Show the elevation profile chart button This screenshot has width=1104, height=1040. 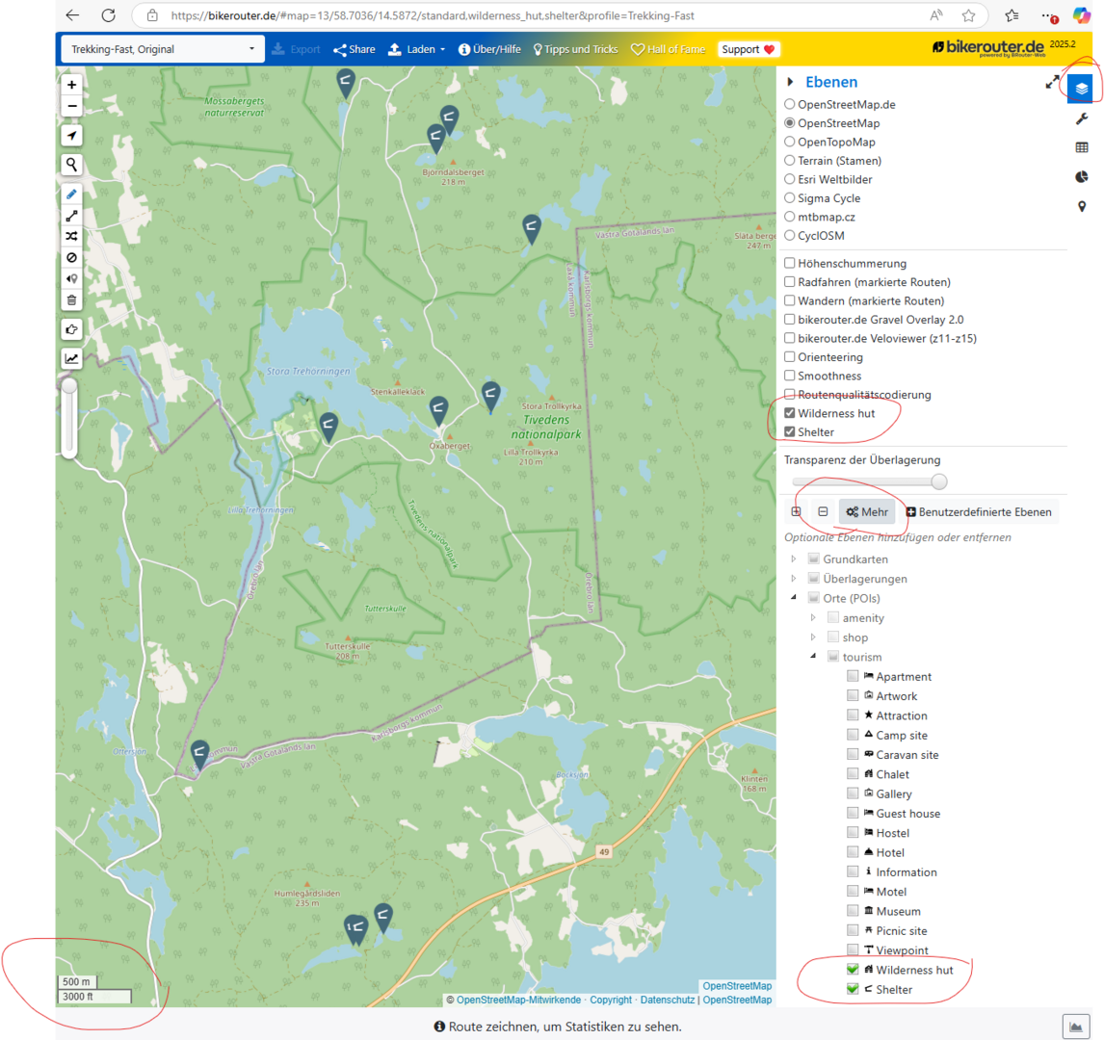(72, 359)
